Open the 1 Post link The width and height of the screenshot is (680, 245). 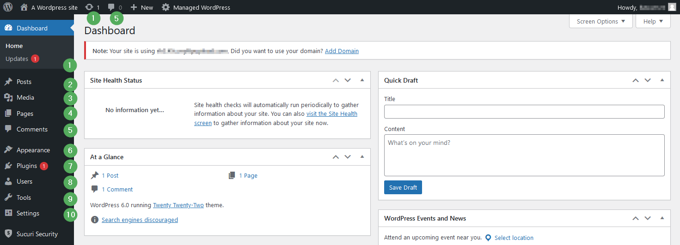click(110, 175)
